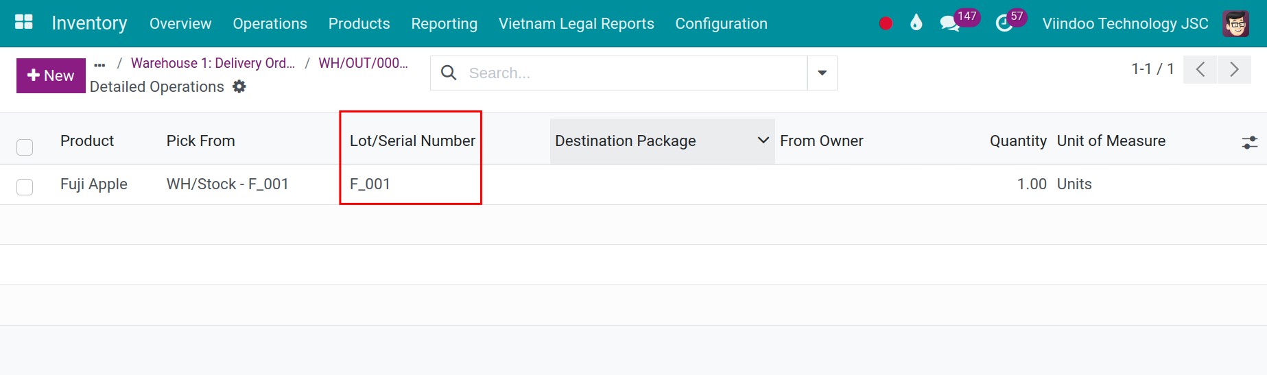Click the New button
The height and width of the screenshot is (375, 1267).
(51, 75)
